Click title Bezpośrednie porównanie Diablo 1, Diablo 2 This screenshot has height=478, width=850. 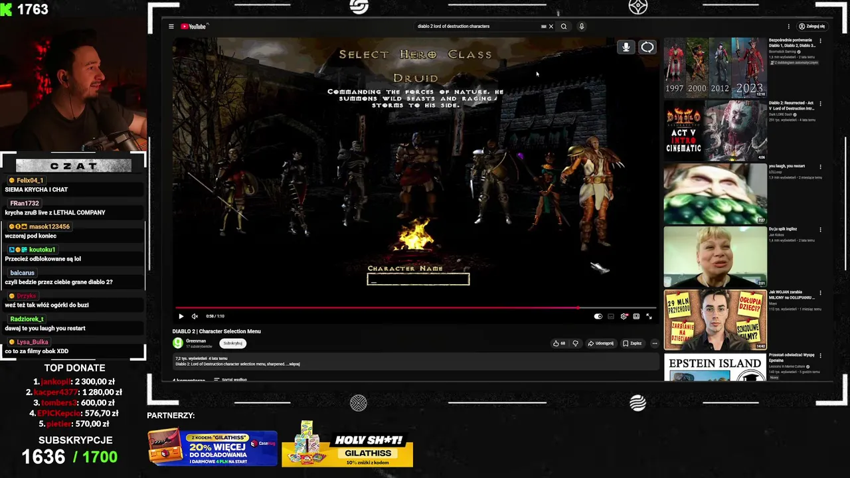coord(792,42)
